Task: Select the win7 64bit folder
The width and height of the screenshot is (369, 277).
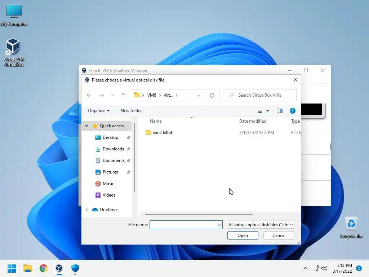Action: click(162, 133)
